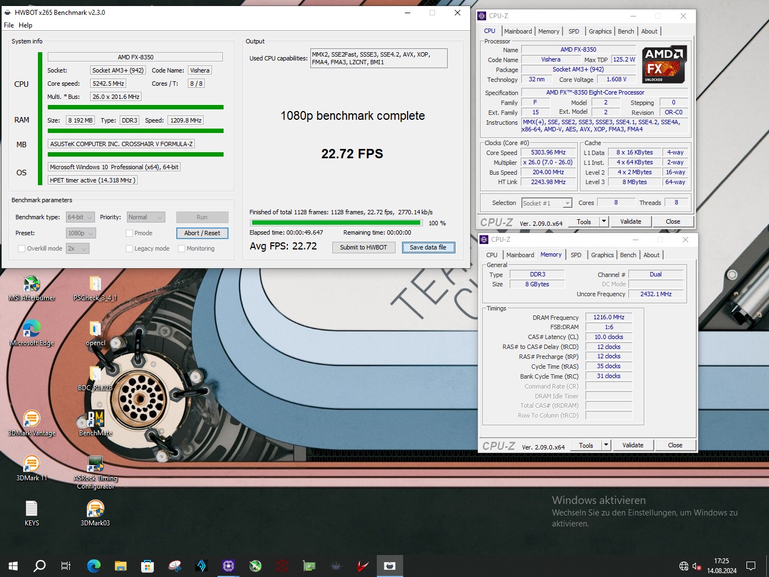Expand Tools arrow in lower CPU-Z window
Viewport: 769px width, 577px height.
[606, 445]
